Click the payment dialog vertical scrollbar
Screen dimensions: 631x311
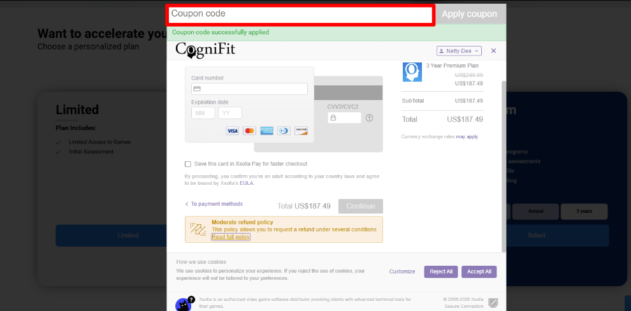(504, 166)
